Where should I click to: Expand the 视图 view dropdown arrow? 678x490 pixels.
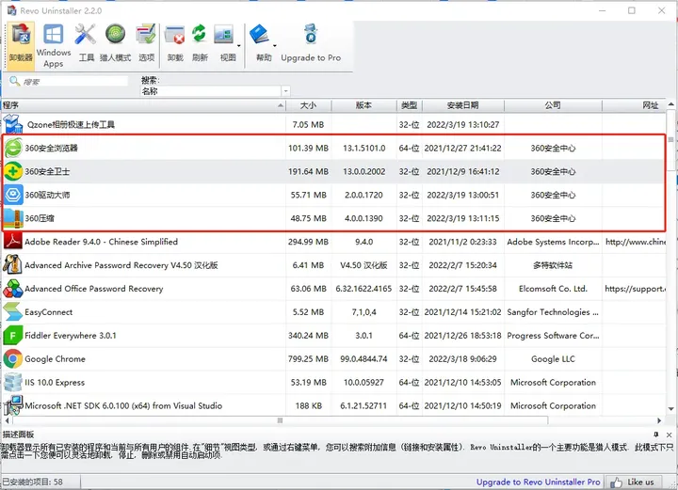coord(238,45)
